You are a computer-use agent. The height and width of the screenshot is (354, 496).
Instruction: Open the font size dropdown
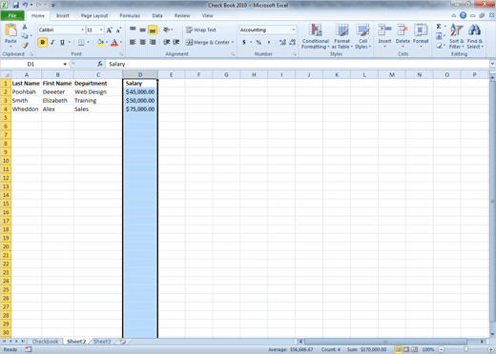pos(101,29)
